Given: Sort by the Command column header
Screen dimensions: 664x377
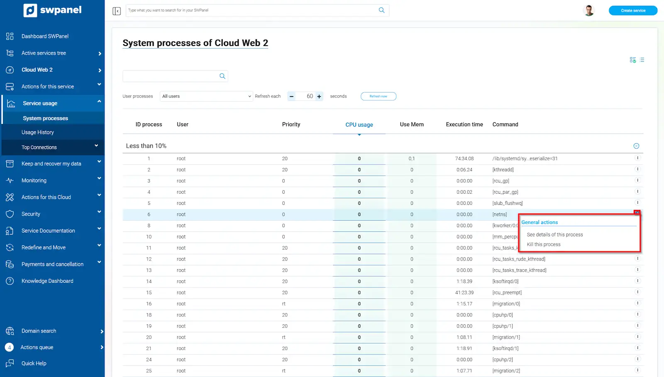Looking at the screenshot, I should tap(505, 124).
